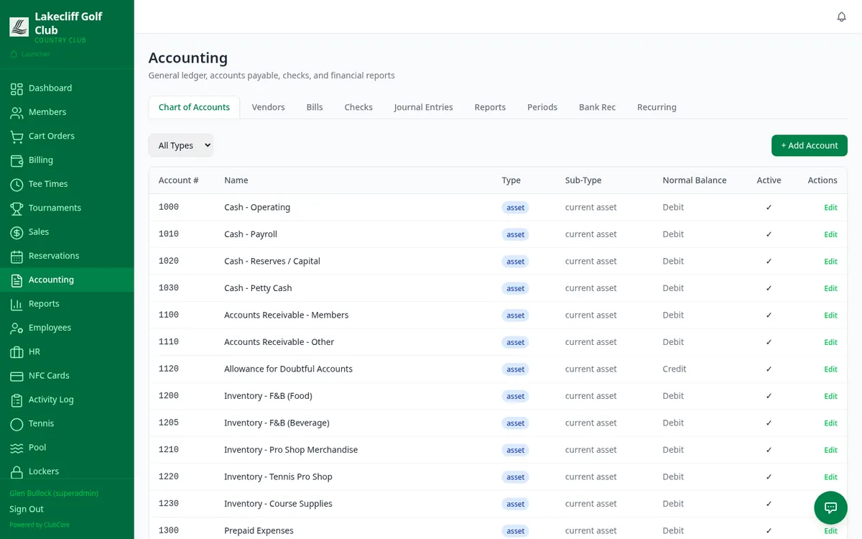This screenshot has height=539, width=862.
Task: Open the Checks tab
Action: tap(358, 107)
